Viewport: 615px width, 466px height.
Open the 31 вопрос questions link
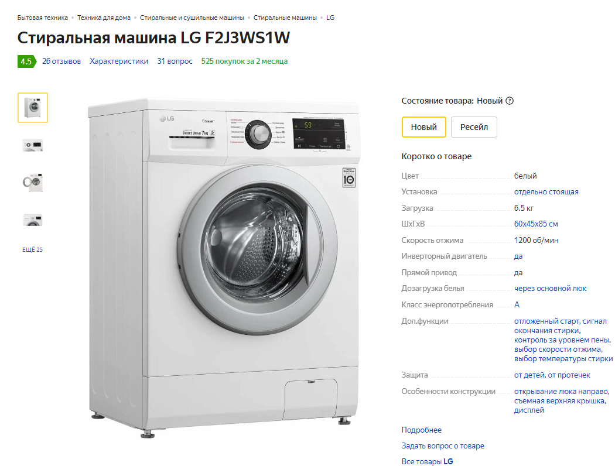click(175, 61)
